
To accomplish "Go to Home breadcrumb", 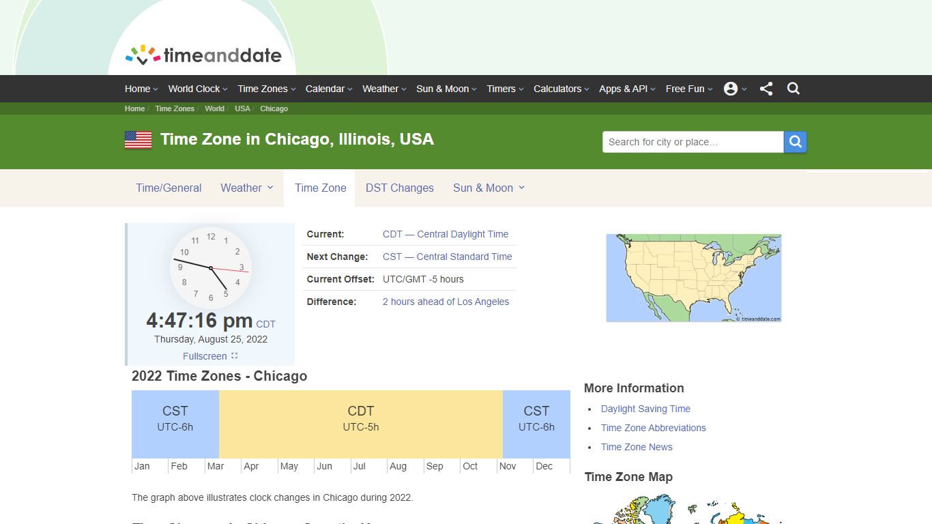I will (x=134, y=108).
